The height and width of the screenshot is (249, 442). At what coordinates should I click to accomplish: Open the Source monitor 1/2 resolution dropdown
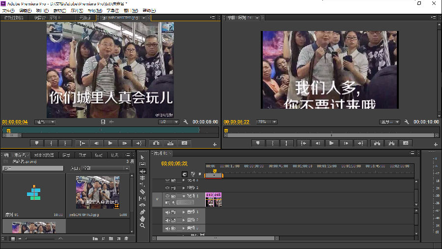point(168,122)
